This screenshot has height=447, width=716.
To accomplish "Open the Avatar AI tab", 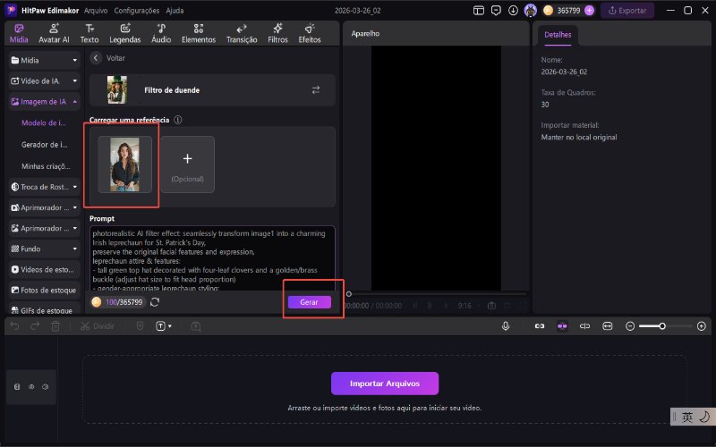I will pos(54,34).
